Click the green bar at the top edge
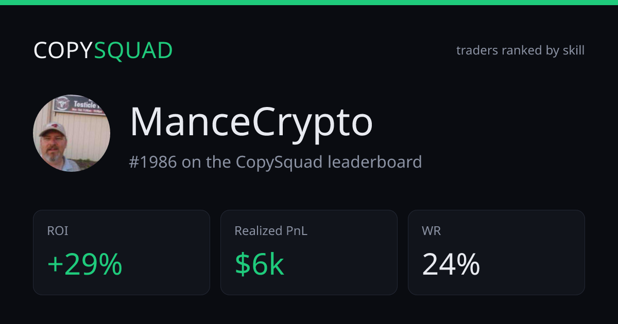This screenshot has width=618, height=324. coord(309,3)
